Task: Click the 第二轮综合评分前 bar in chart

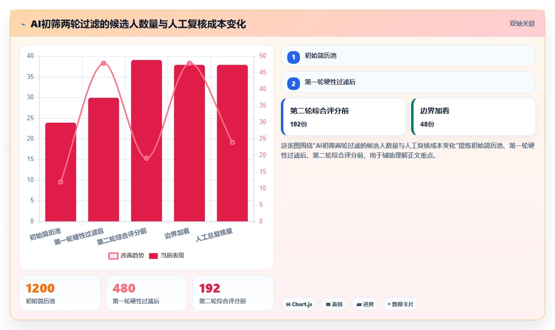Action: 146,141
